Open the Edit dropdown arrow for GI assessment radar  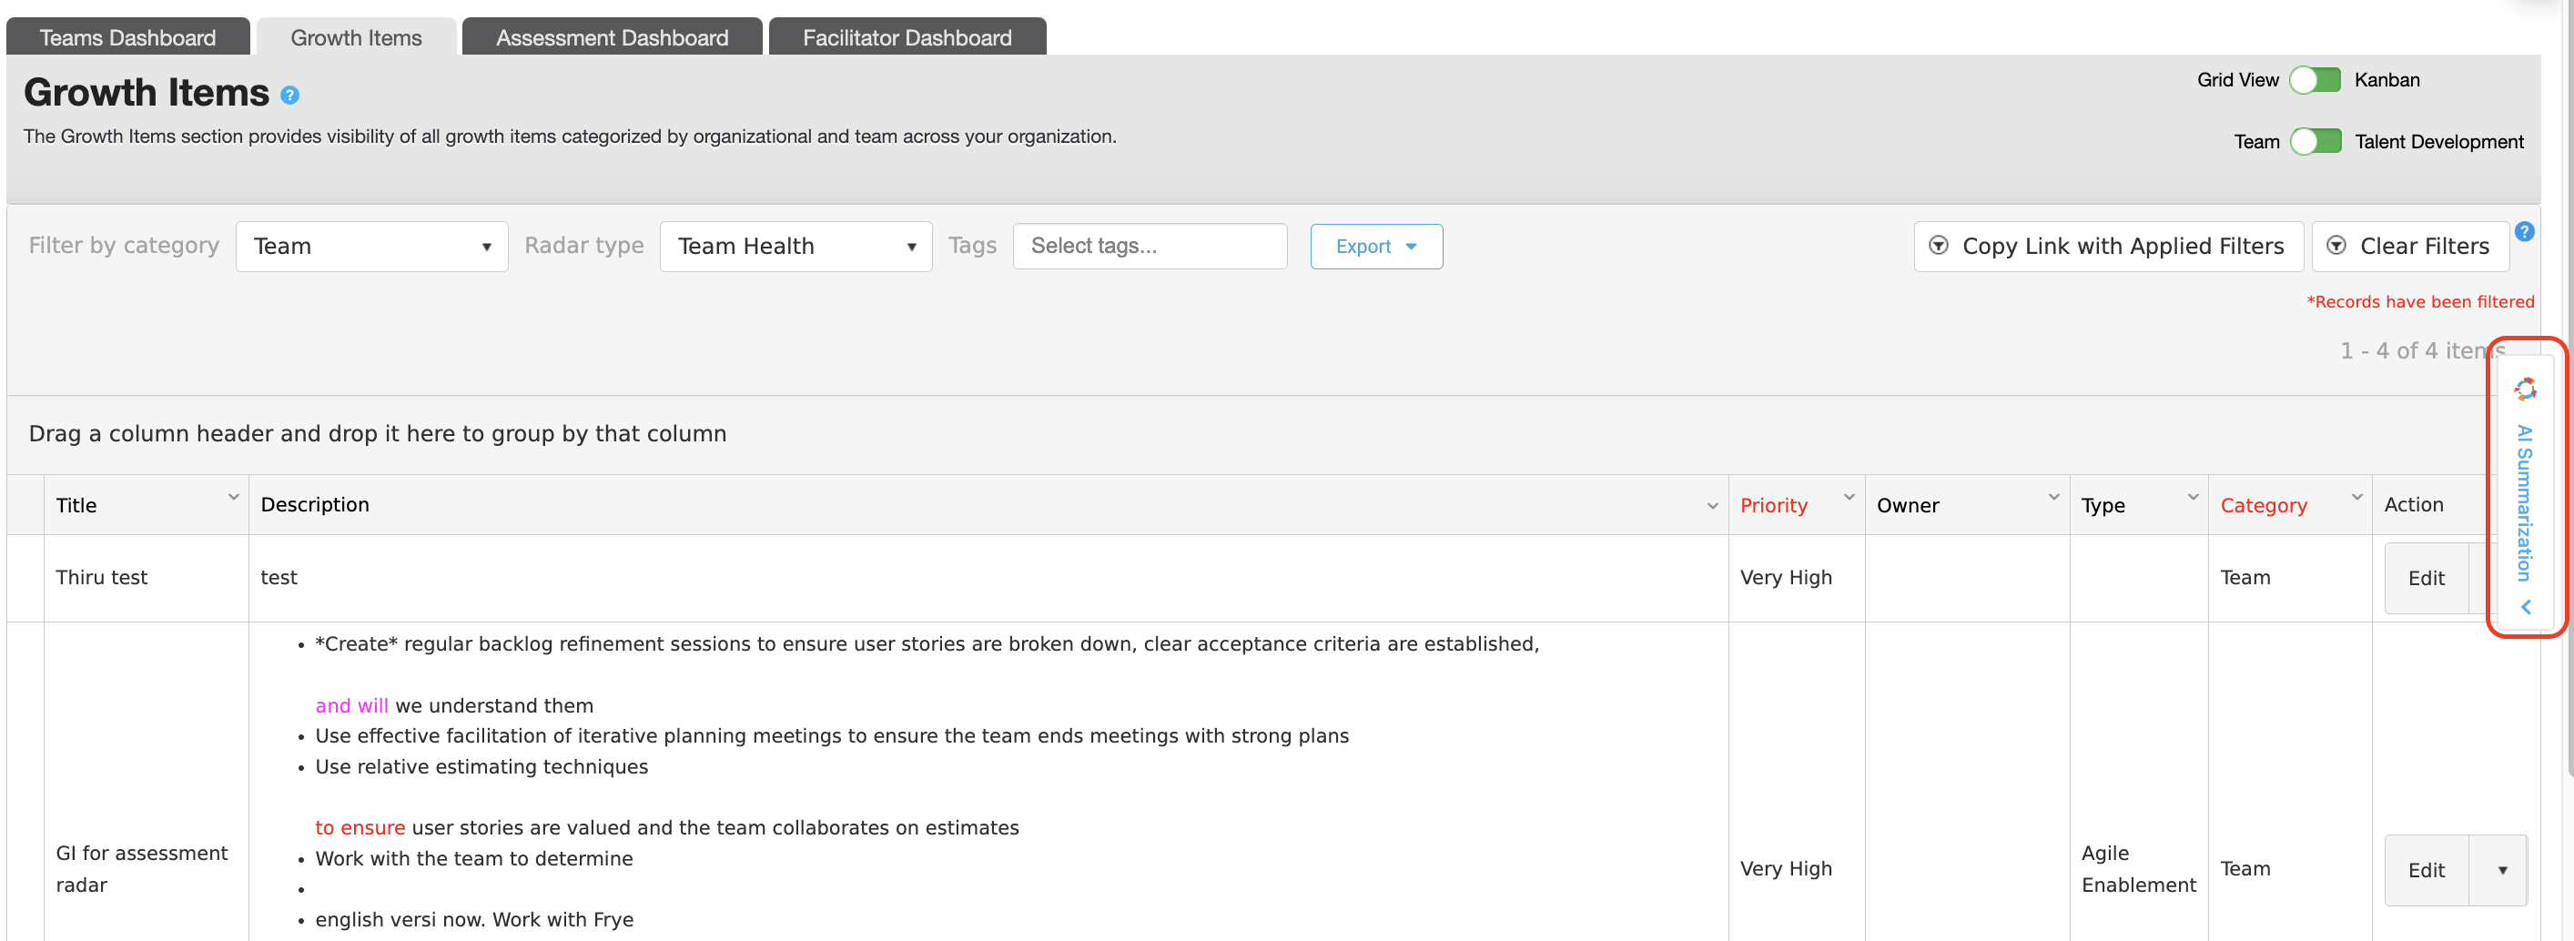tap(2501, 871)
